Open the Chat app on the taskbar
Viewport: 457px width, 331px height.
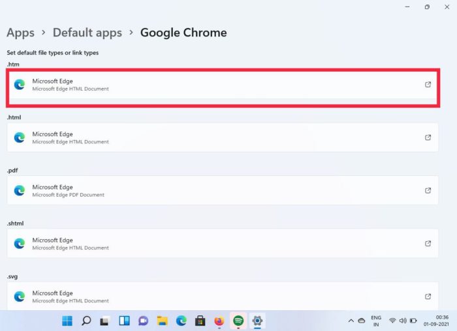(x=143, y=321)
